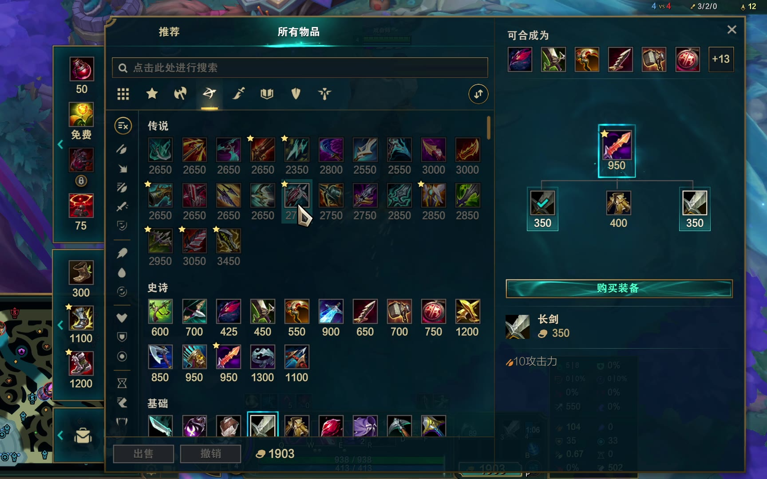Filter by the tank shield class icon
This screenshot has width=767, height=479.
(296, 94)
